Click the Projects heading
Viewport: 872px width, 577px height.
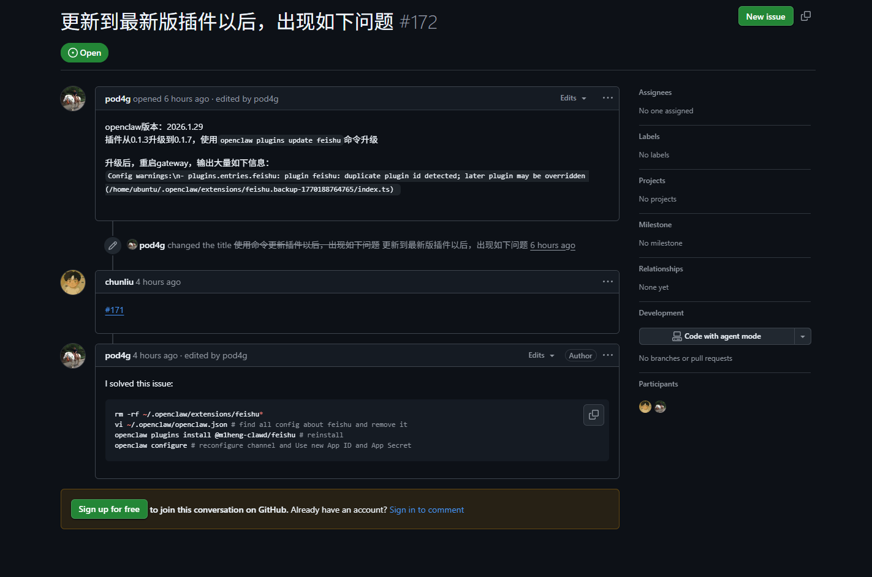[652, 181]
